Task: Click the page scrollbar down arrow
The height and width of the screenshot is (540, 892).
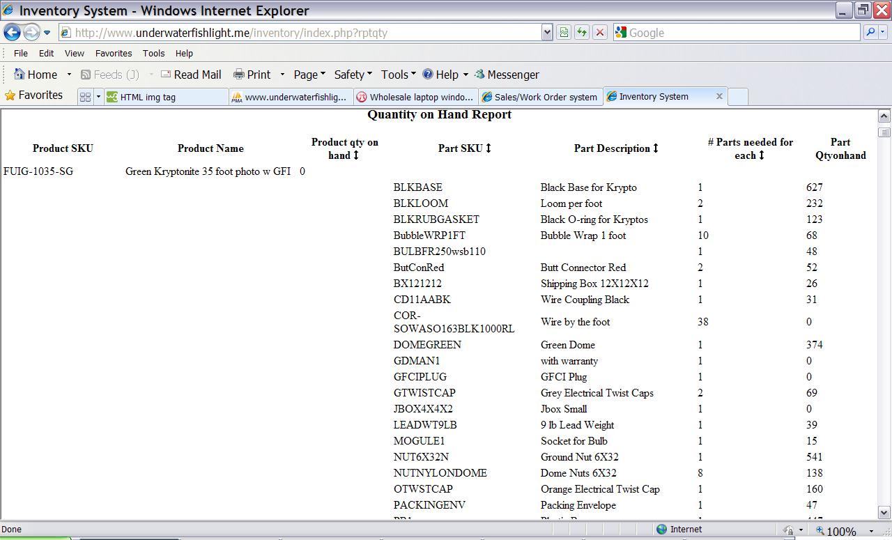Action: point(884,512)
